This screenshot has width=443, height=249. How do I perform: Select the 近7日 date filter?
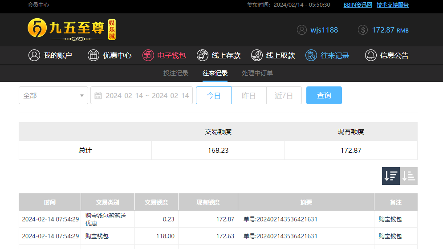[284, 95]
